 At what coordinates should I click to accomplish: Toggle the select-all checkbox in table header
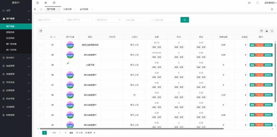pyautogui.click(x=40, y=37)
